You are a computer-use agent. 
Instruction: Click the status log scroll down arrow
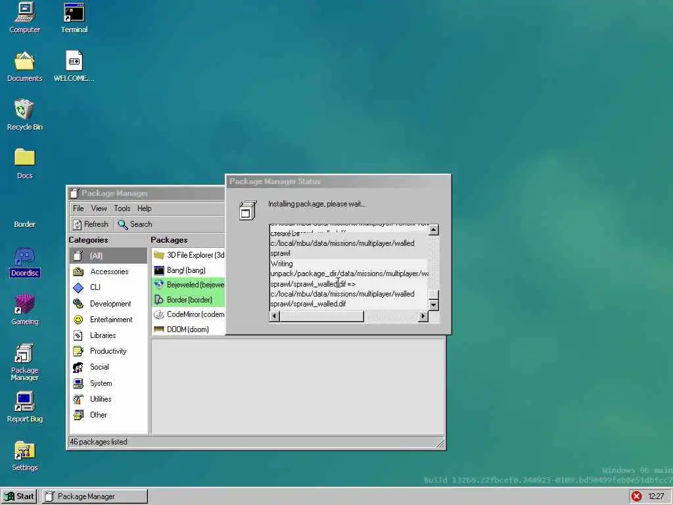[x=434, y=305]
